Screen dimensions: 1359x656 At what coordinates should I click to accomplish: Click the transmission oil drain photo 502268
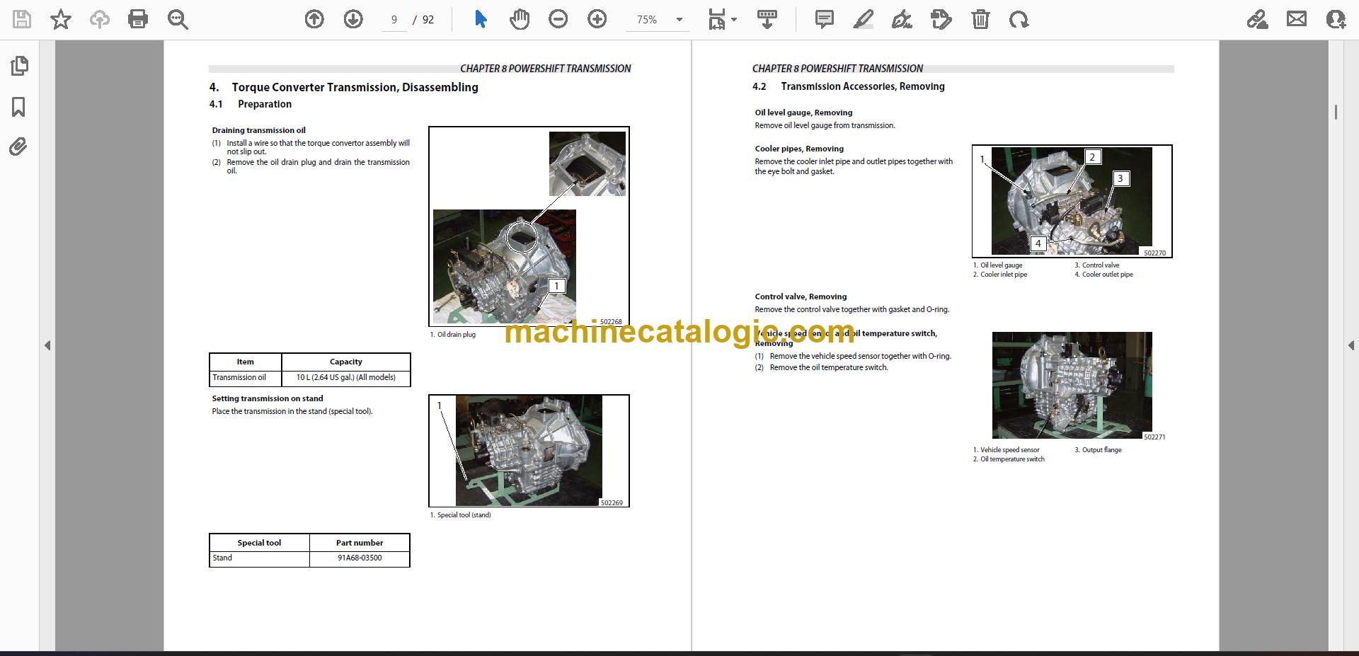(529, 226)
